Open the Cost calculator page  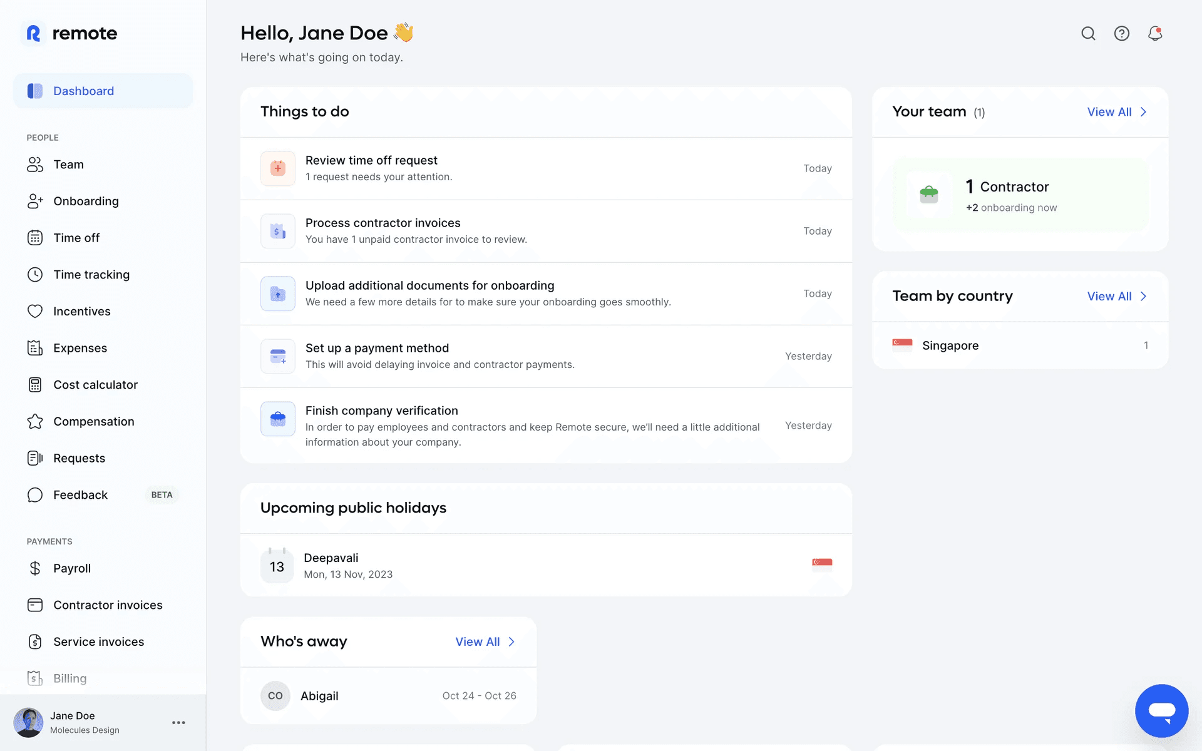tap(95, 385)
